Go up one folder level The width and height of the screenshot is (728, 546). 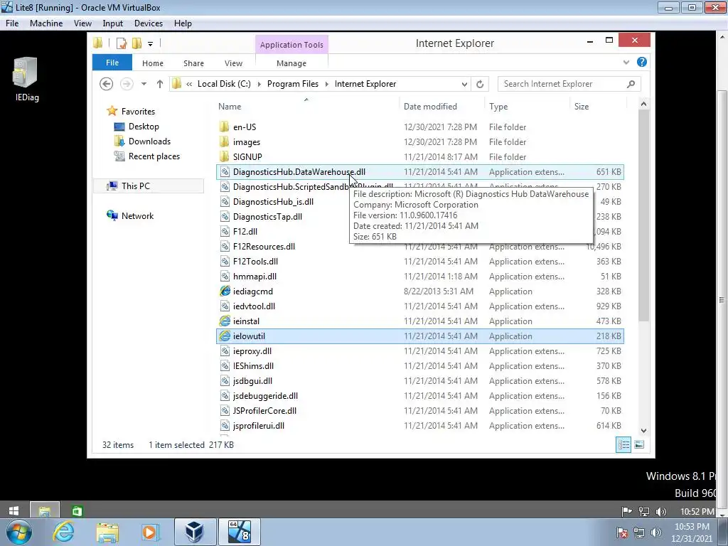point(160,84)
